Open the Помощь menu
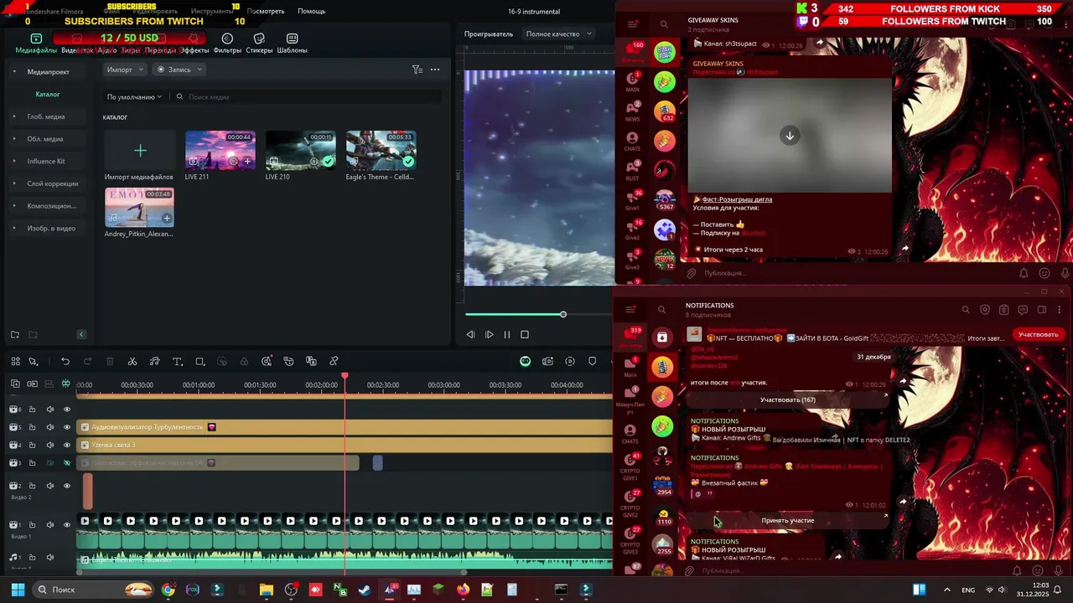The height and width of the screenshot is (603, 1073). pyautogui.click(x=311, y=12)
